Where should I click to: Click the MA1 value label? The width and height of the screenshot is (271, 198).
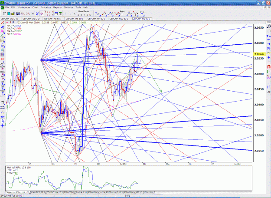tap(14, 26)
